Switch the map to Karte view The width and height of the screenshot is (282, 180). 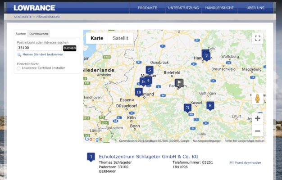(97, 38)
